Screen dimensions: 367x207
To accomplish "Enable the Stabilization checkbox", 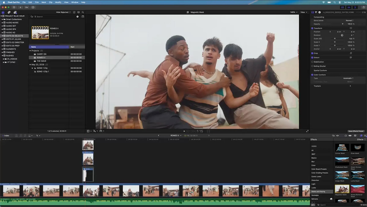I will 312,62.
